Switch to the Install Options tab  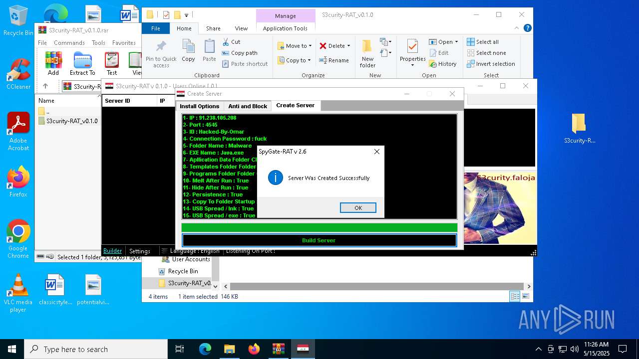[199, 106]
